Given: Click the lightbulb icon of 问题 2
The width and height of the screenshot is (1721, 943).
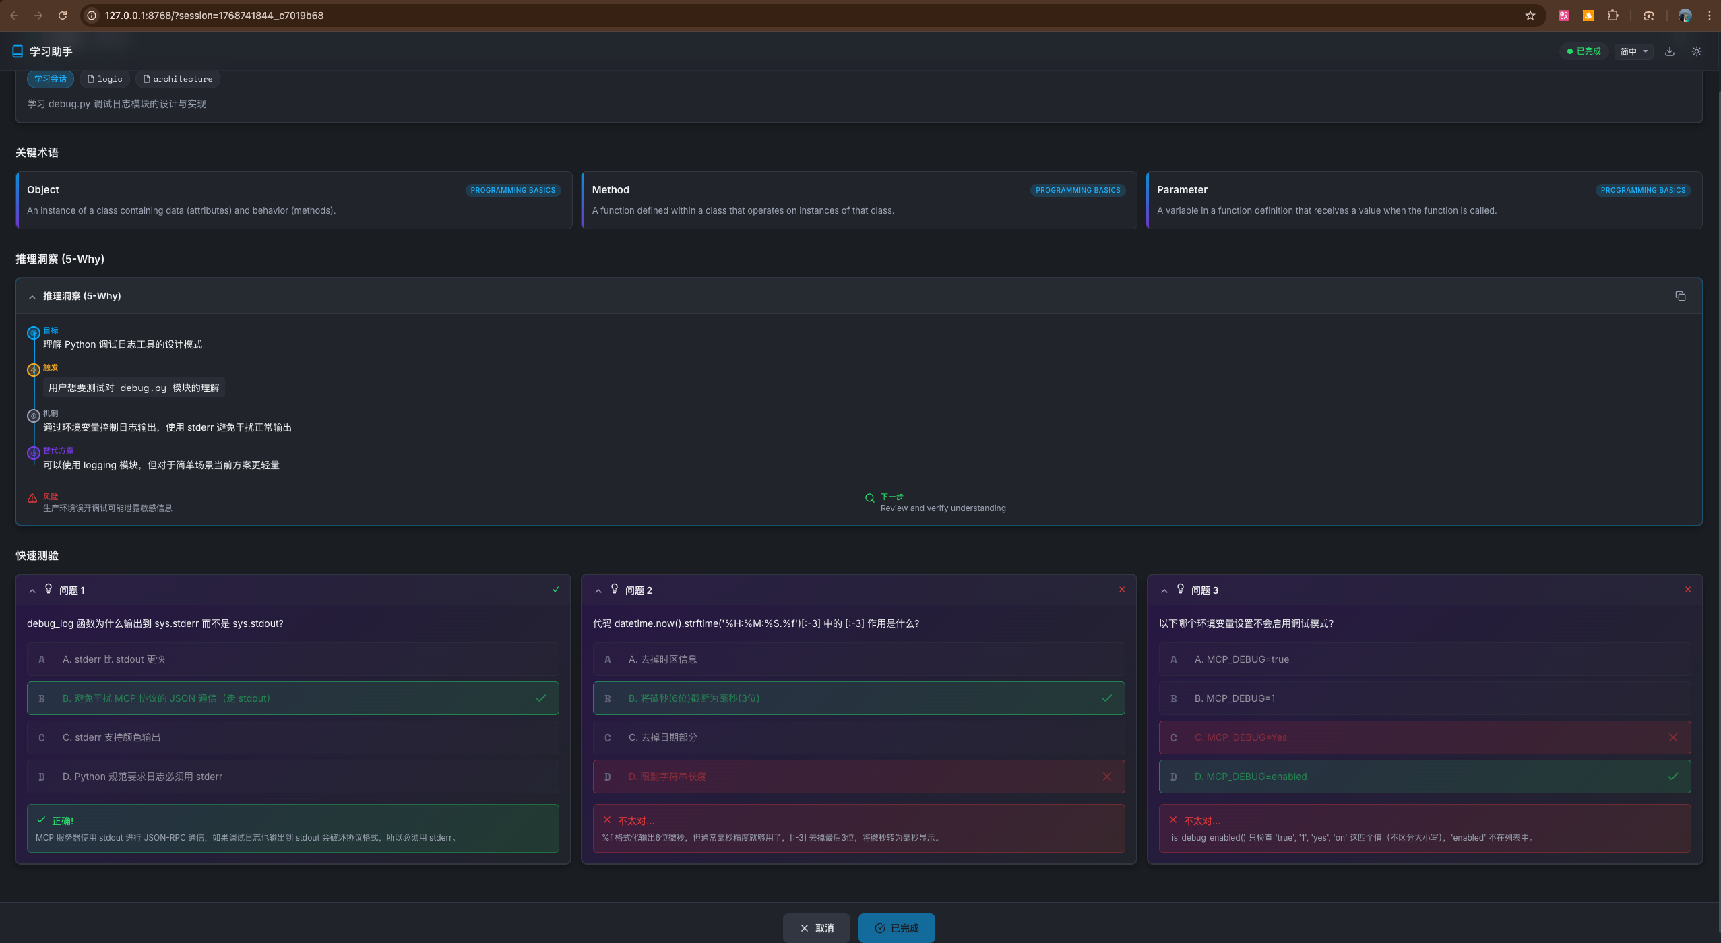Looking at the screenshot, I should pyautogui.click(x=615, y=589).
